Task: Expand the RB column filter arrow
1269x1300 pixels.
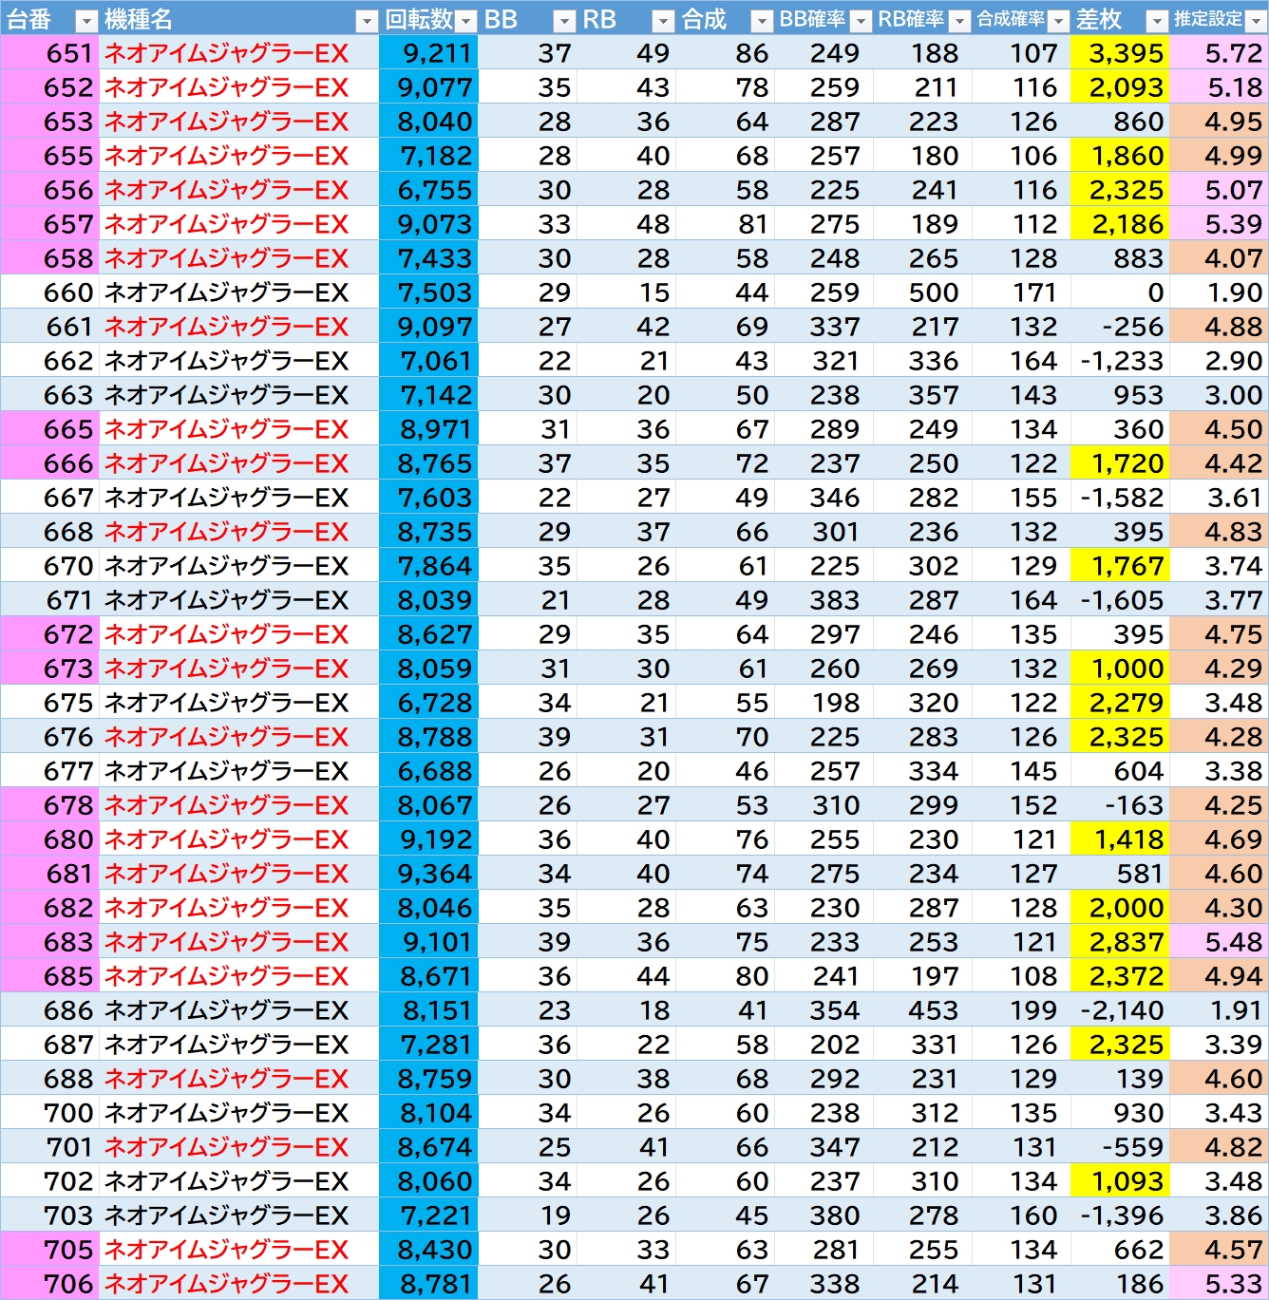Action: [663, 20]
